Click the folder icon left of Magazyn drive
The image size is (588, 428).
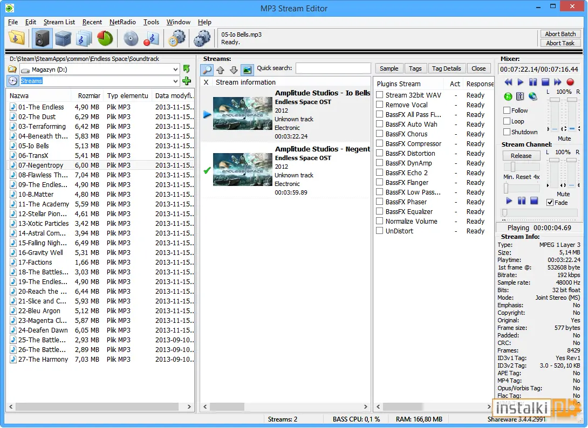12,70
